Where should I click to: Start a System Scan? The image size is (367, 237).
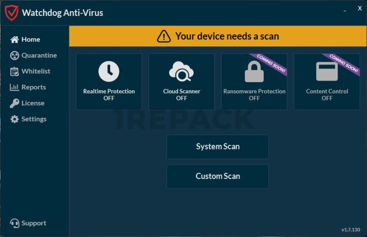click(x=218, y=147)
